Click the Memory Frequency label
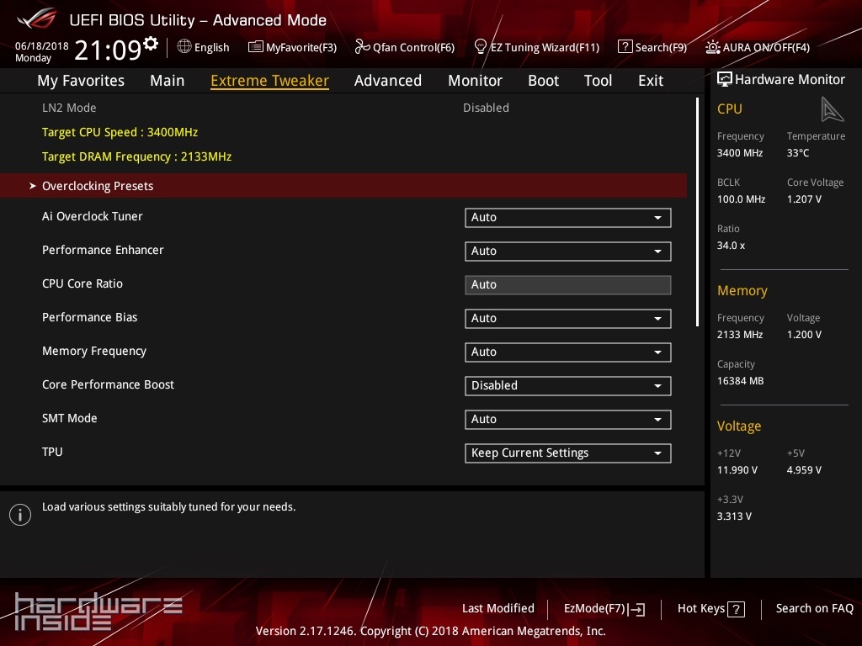Viewport: 862px width, 646px height. (x=94, y=351)
